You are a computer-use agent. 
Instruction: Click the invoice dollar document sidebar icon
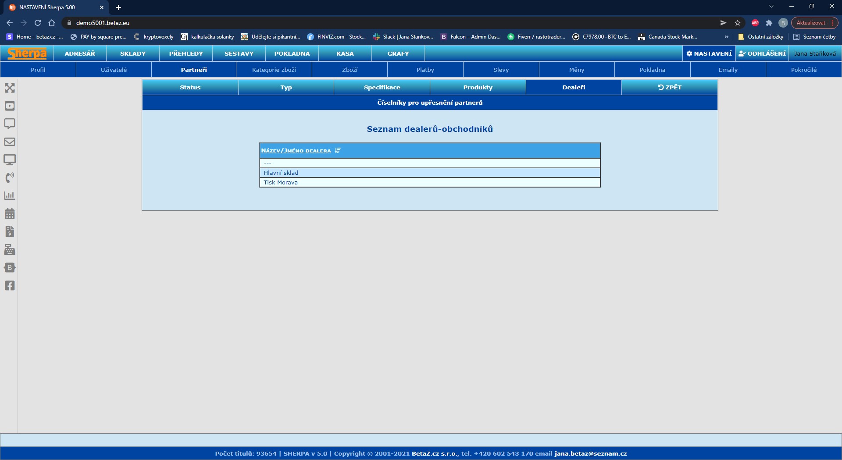coord(10,232)
